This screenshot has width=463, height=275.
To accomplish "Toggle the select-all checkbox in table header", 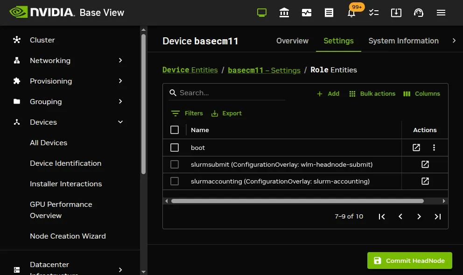I will [175, 130].
